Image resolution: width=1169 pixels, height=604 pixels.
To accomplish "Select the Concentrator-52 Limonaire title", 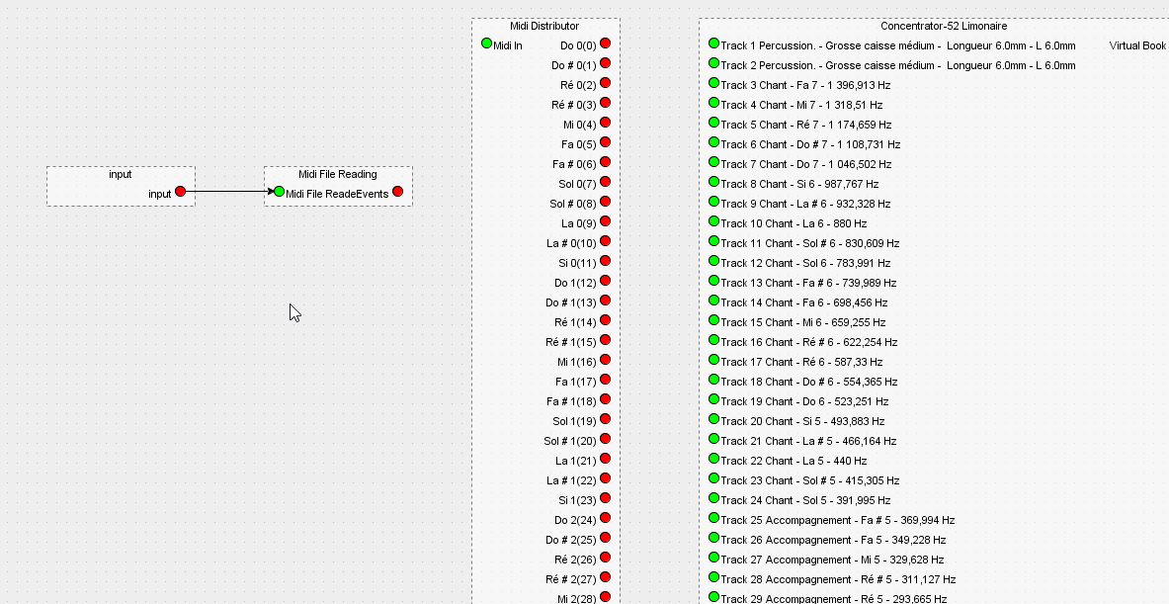I will [944, 26].
